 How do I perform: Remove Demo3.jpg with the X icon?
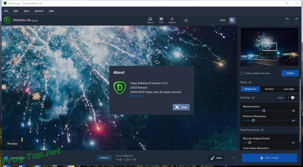click(233, 158)
